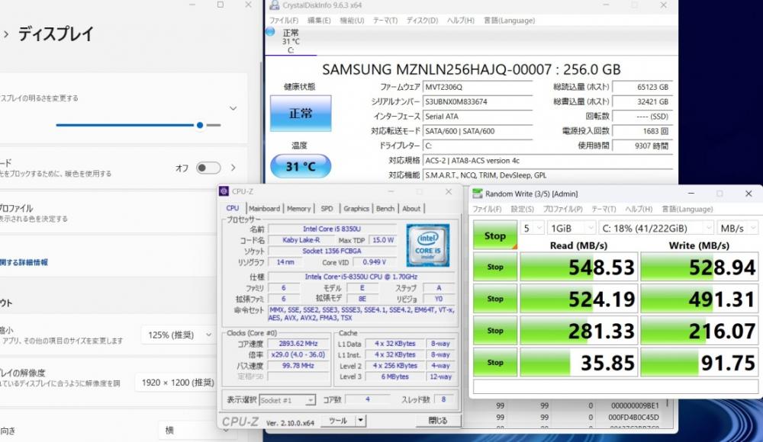This screenshot has height=442, width=763.
Task: Open the test count 5 dropdown
Action: 533,228
